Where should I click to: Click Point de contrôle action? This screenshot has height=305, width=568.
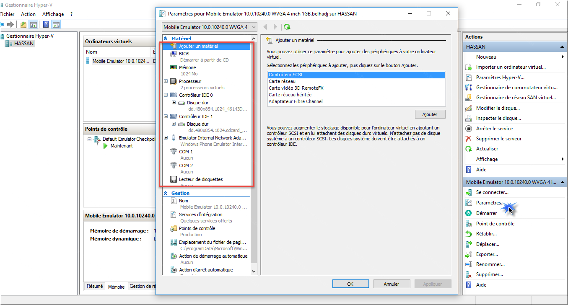tap(495, 224)
